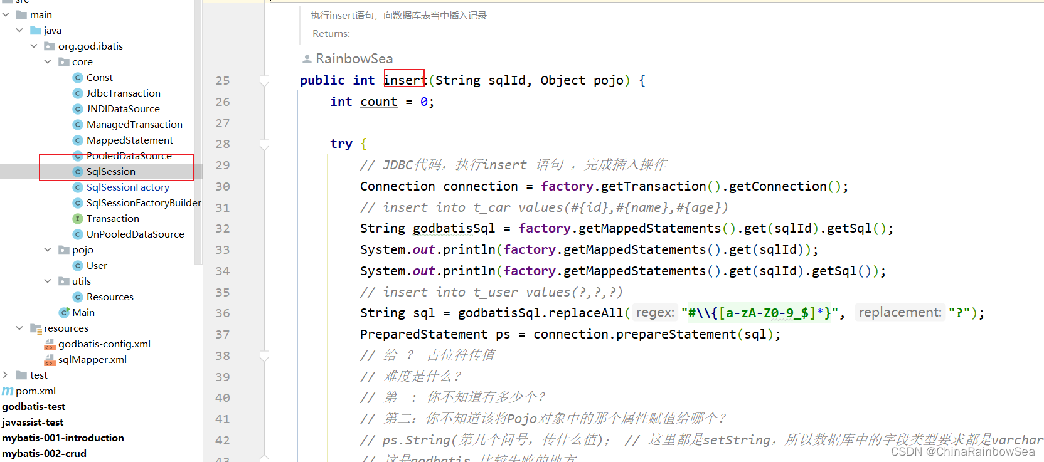Click the sqlMapper.xml file icon
The image size is (1044, 462).
(x=50, y=360)
